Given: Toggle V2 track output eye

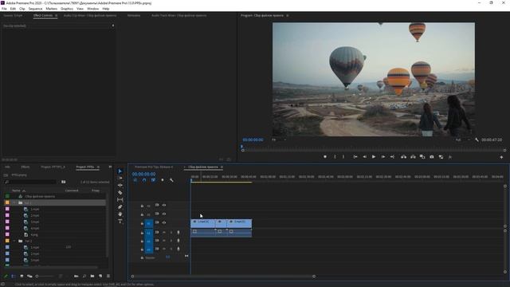Looking at the screenshot, I should click(164, 214).
